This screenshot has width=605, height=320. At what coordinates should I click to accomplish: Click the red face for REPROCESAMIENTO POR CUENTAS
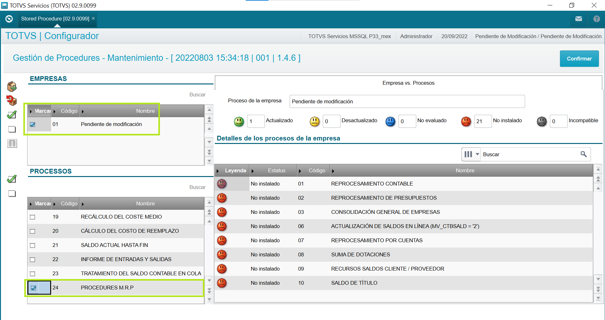point(222,240)
